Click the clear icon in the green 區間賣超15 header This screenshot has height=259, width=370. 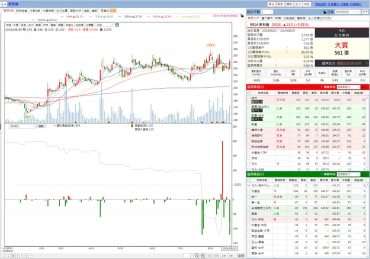click(x=362, y=174)
